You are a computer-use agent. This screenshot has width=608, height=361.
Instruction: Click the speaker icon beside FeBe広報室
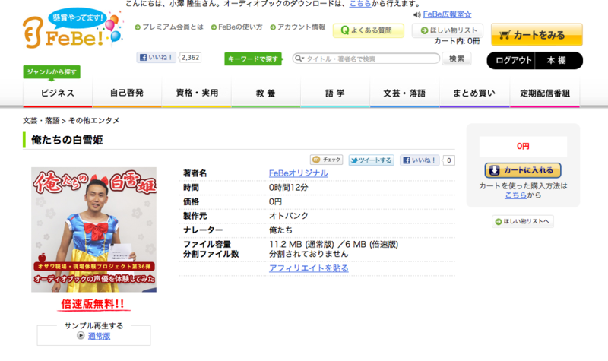pyautogui.click(x=416, y=14)
